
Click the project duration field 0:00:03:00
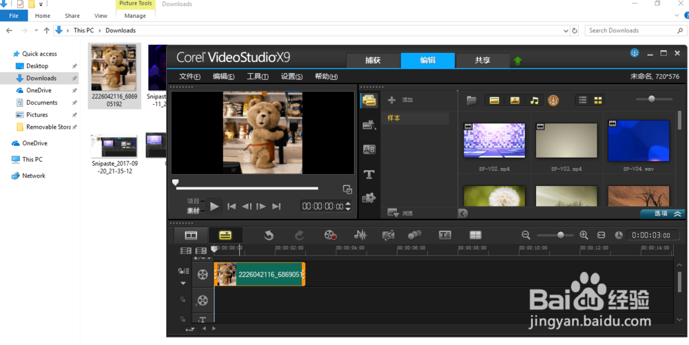click(x=655, y=236)
